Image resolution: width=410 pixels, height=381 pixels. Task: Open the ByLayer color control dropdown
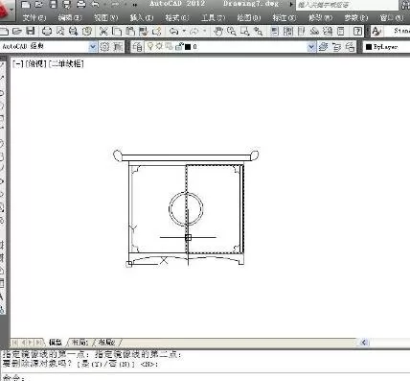(x=387, y=47)
